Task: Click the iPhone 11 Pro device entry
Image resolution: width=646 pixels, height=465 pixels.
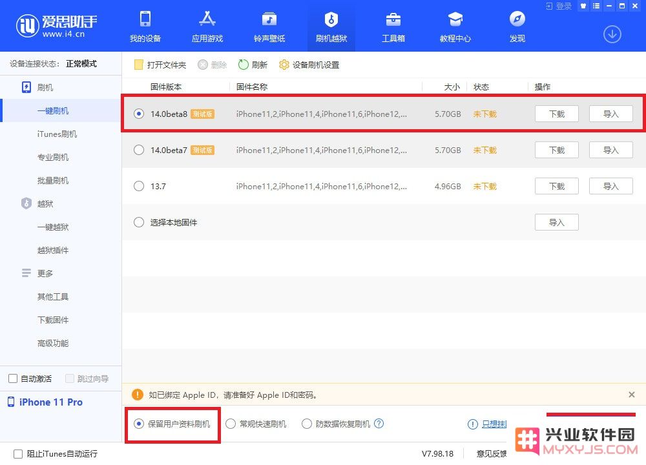Action: [x=45, y=402]
